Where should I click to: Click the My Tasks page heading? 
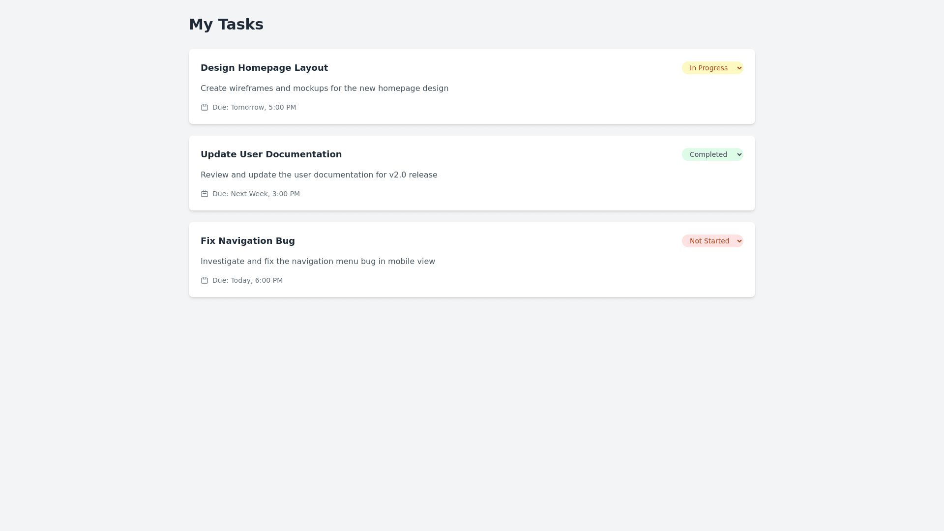click(x=226, y=24)
